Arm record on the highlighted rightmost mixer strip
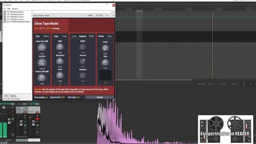Viewport: 256px width, 144px height. [x=37, y=113]
